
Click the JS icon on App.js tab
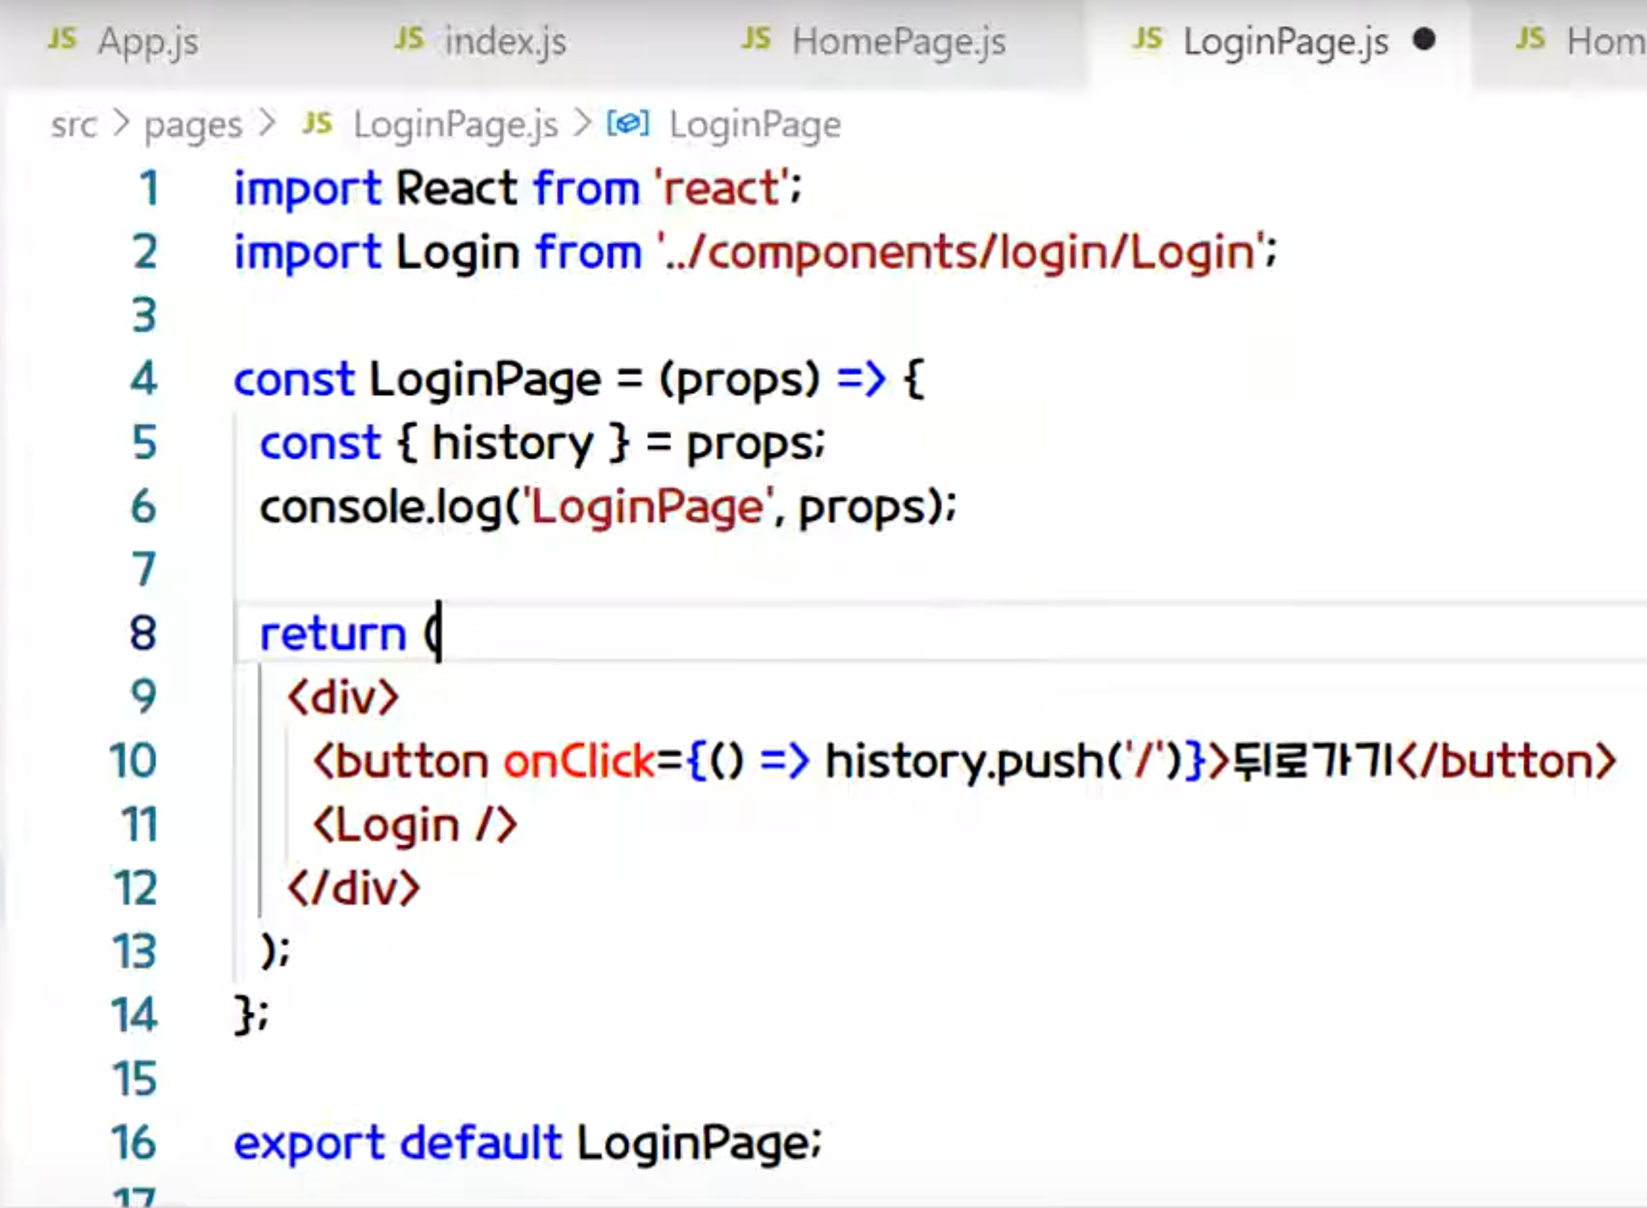(x=62, y=39)
